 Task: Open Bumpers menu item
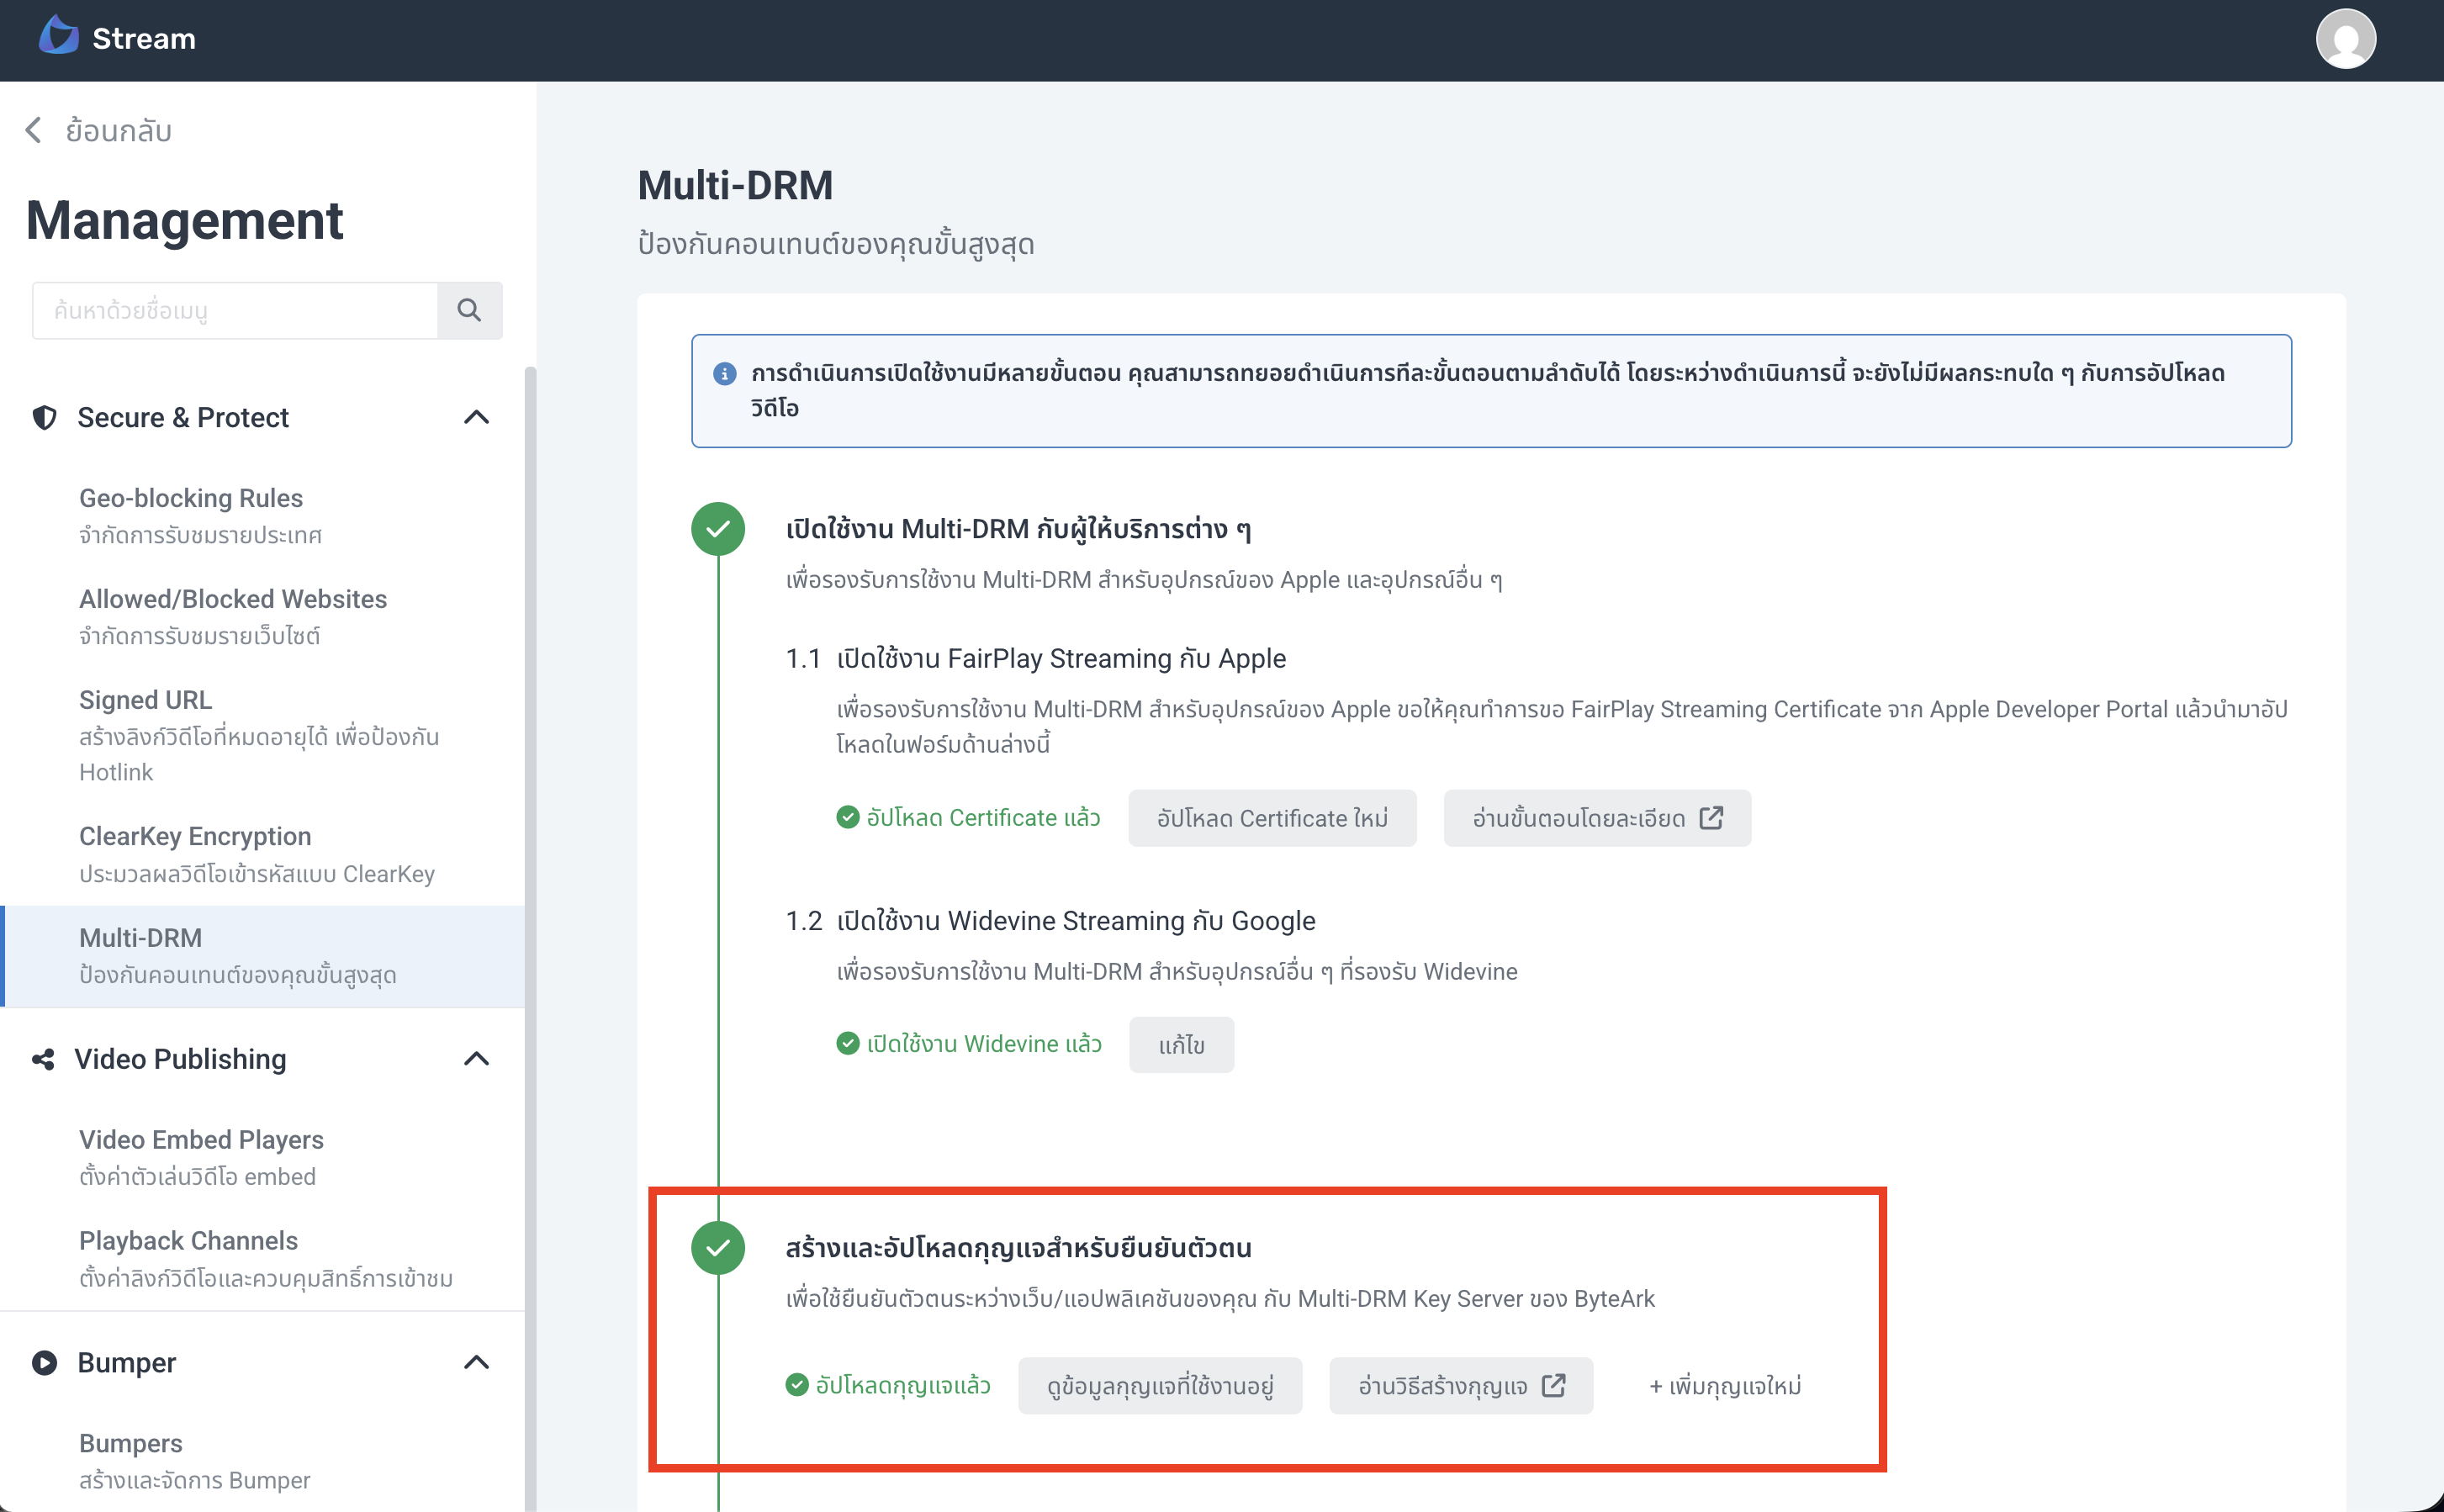tap(262, 1461)
